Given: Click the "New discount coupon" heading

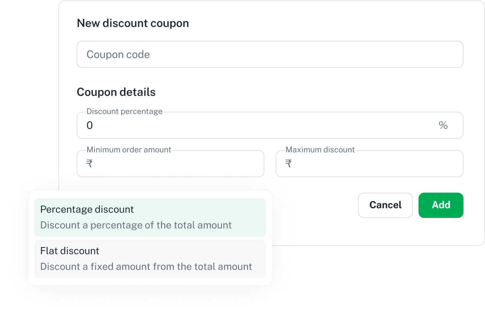Looking at the screenshot, I should coord(133,23).
